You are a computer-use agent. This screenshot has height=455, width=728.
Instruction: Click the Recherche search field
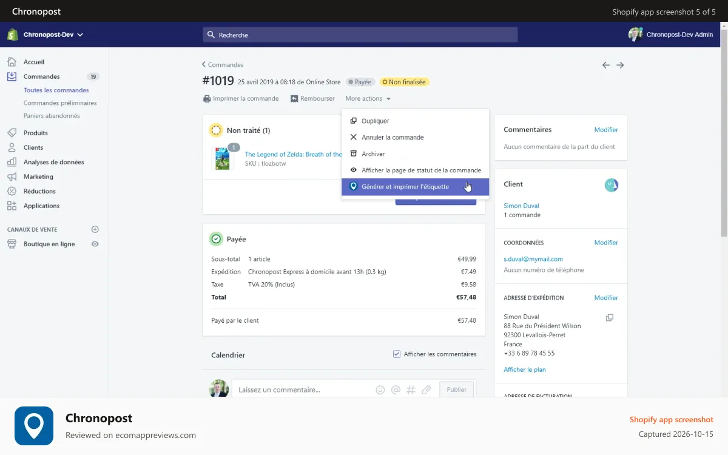point(360,35)
